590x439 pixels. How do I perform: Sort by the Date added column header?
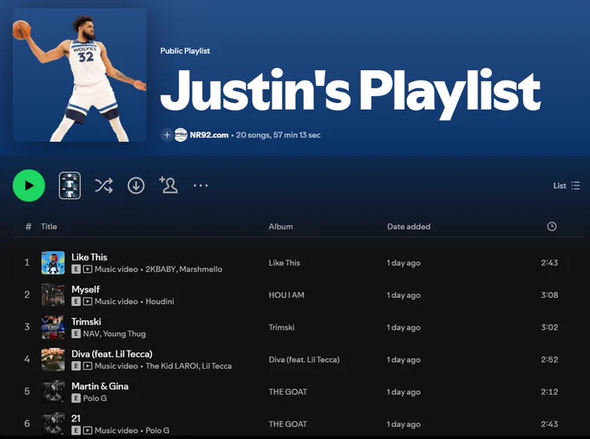coord(409,227)
